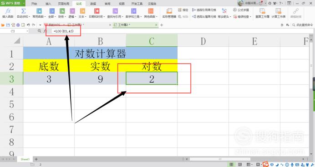Click the 指定 assign names button
Viewport: 315px width, 167px height.
pyautogui.click(x=183, y=10)
